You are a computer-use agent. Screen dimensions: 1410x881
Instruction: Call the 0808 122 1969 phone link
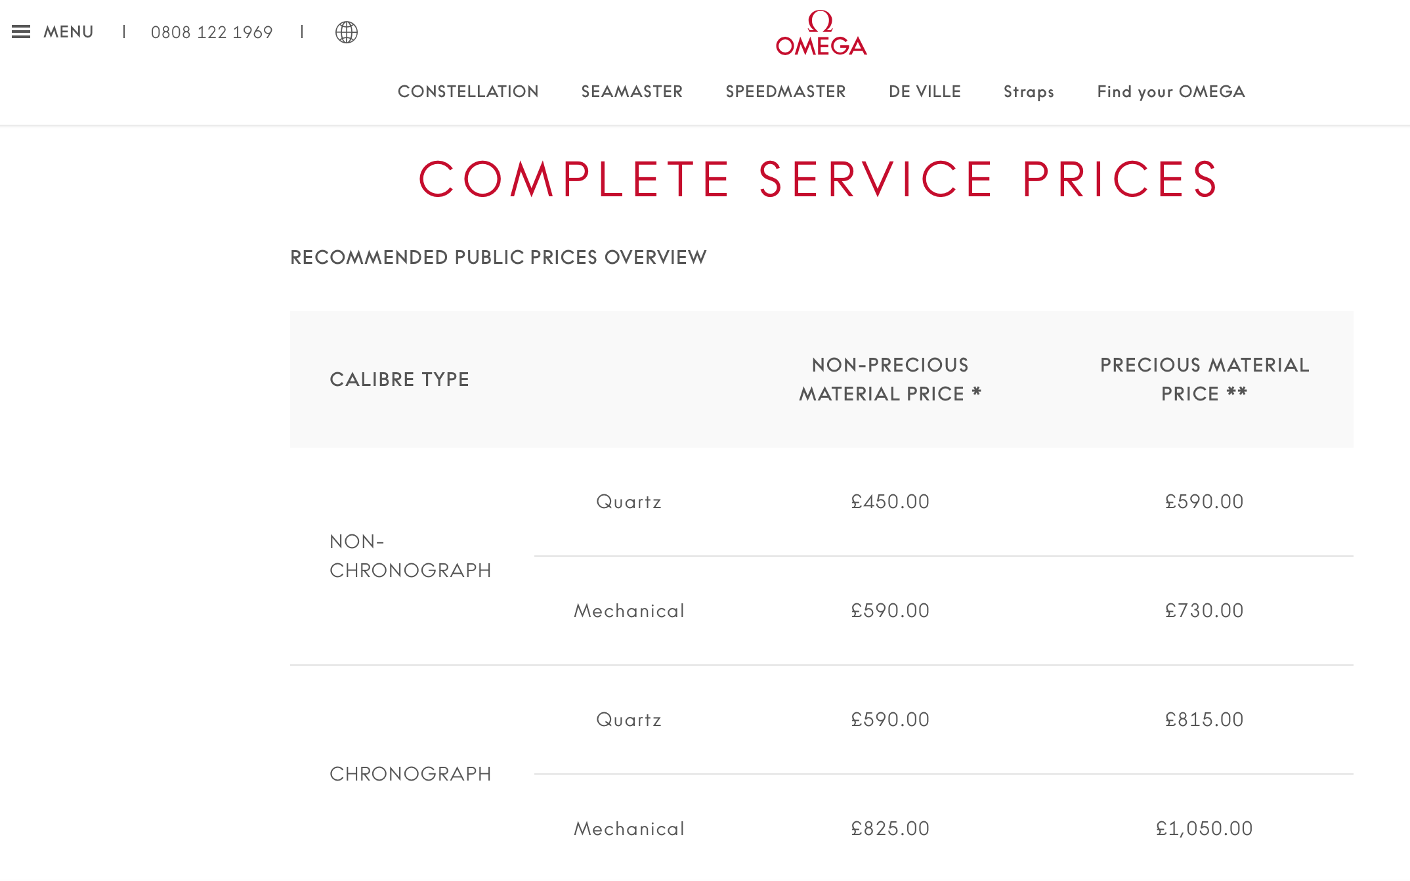pyautogui.click(x=211, y=32)
